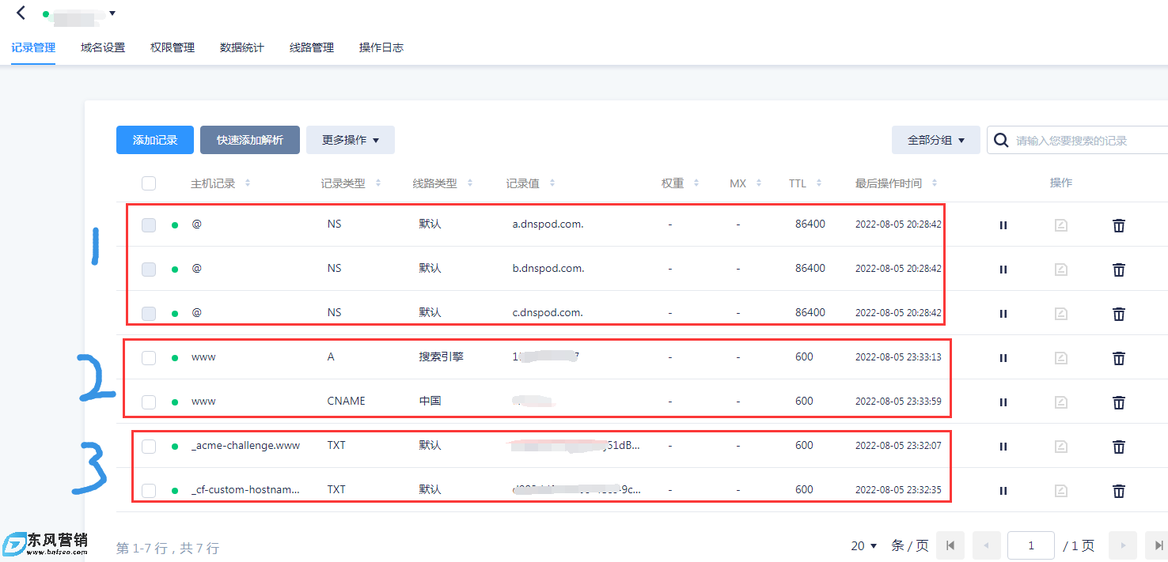Image resolution: width=1168 pixels, height=562 pixels.
Task: Tick the checkbox of the www A record
Action: tap(149, 357)
